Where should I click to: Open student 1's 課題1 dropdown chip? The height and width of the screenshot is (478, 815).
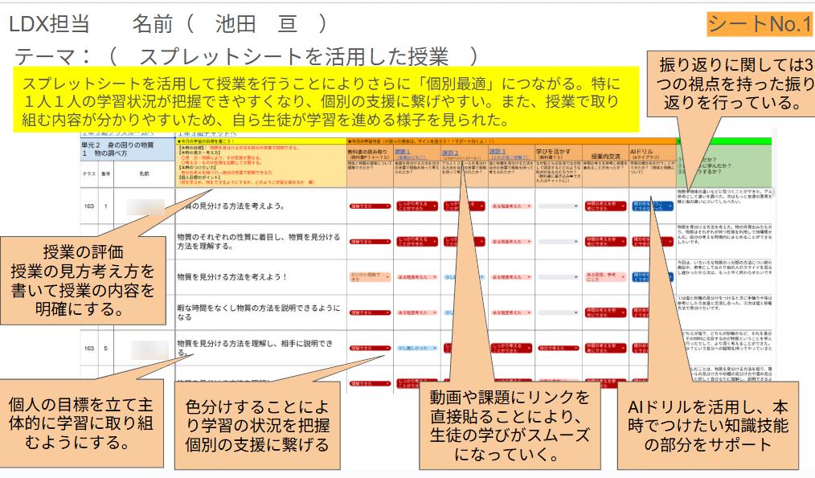416,207
